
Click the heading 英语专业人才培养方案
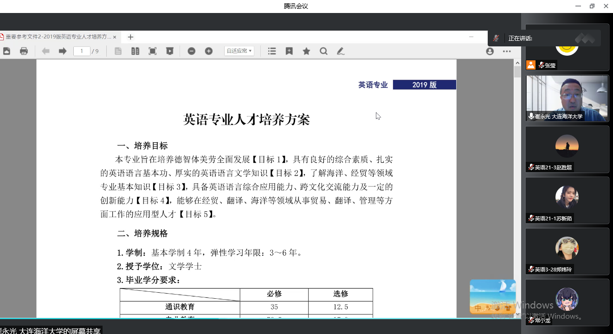pos(246,120)
